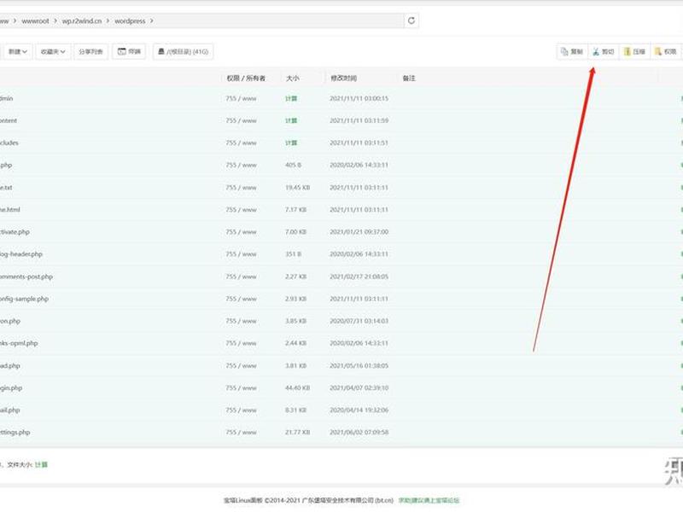Open the 权限 permissions button
Screen dimensions: 683x512
point(666,52)
